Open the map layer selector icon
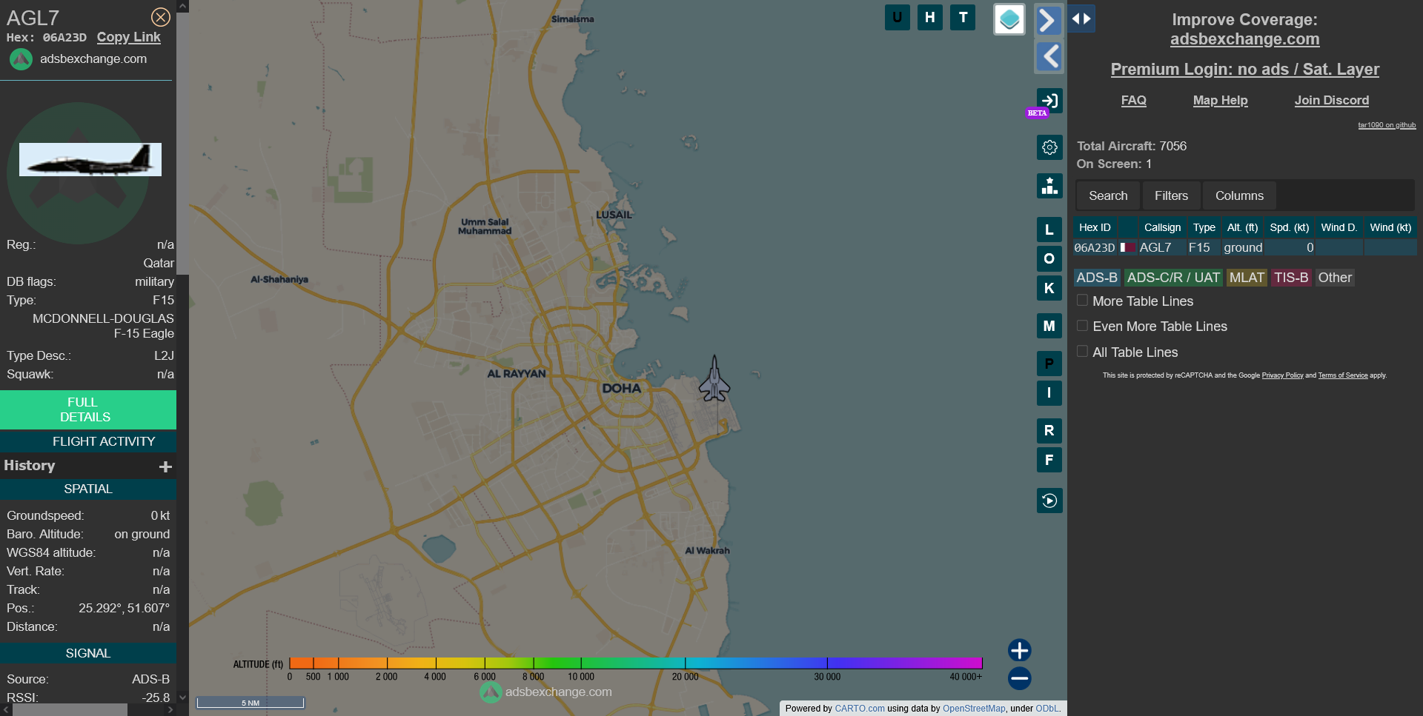1423x716 pixels. (1009, 19)
